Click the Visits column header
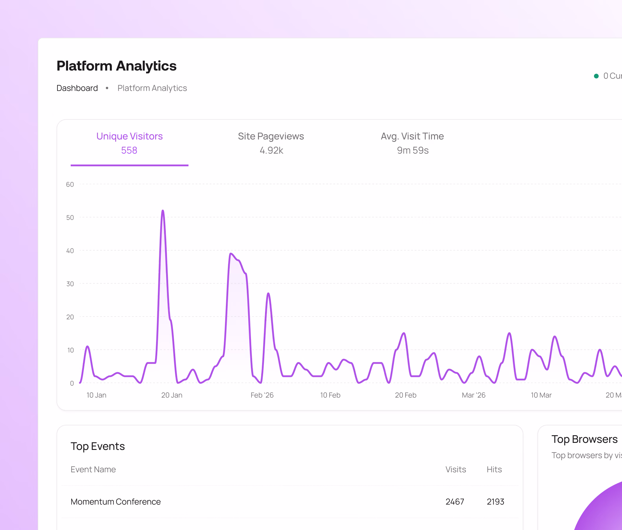The width and height of the screenshot is (622, 530). pos(455,469)
